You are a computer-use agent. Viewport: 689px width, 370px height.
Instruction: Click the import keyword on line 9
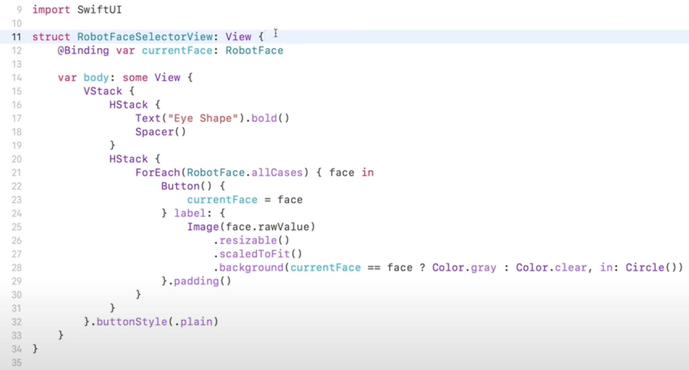click(x=51, y=10)
